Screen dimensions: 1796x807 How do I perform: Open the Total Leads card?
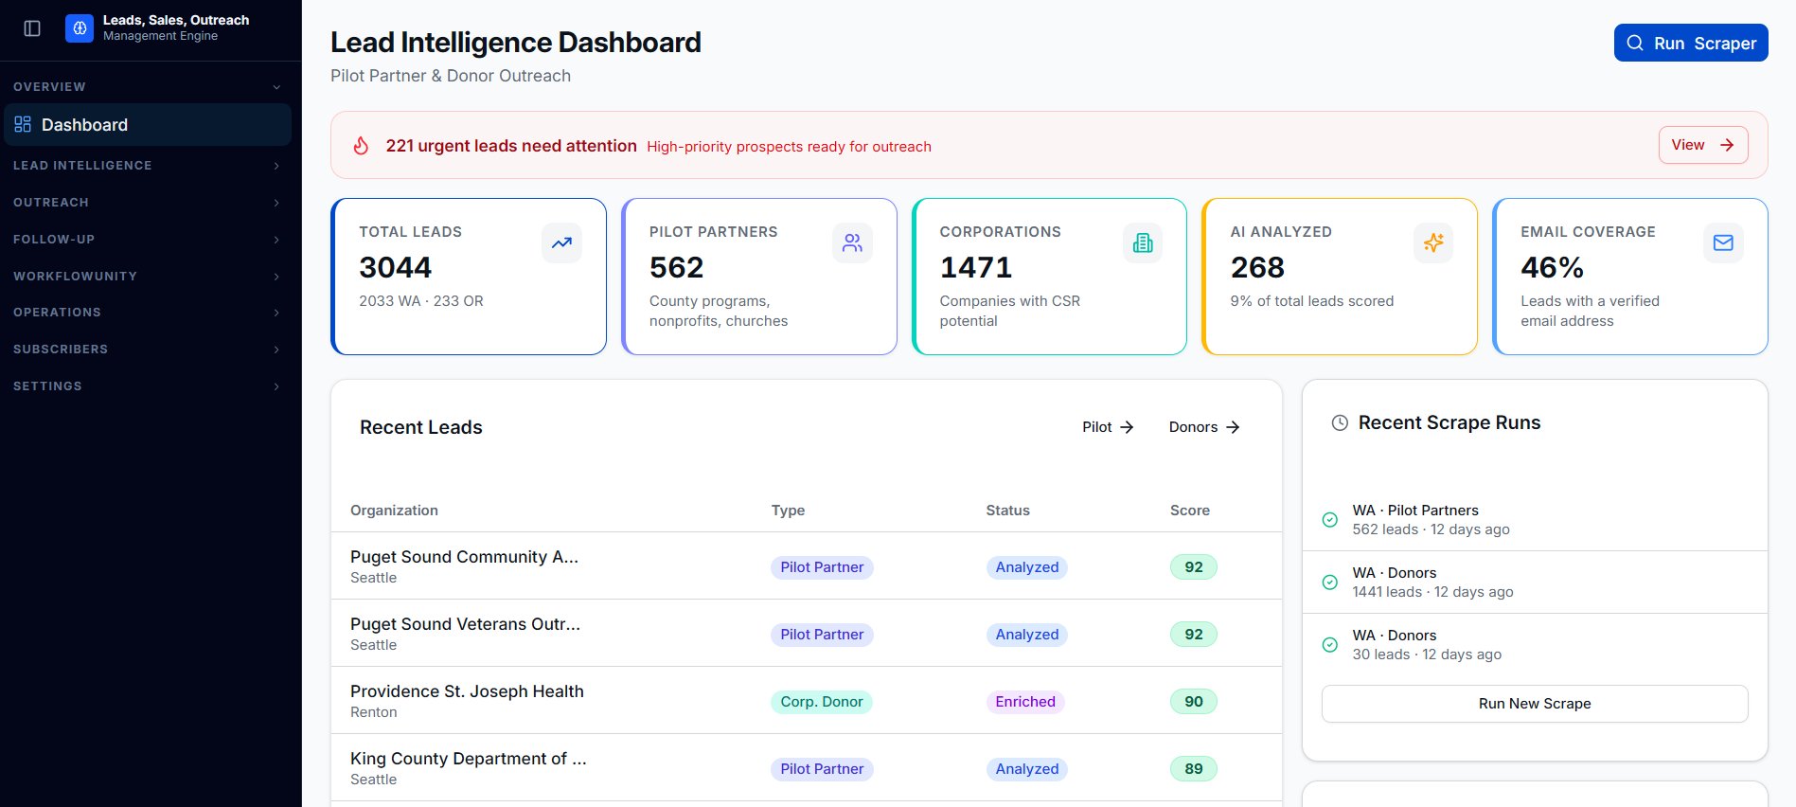469,277
